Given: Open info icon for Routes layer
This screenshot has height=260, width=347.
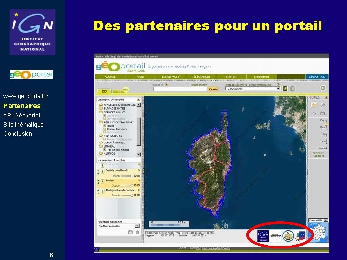Looking at the screenshot, I should pyautogui.click(x=103, y=182).
